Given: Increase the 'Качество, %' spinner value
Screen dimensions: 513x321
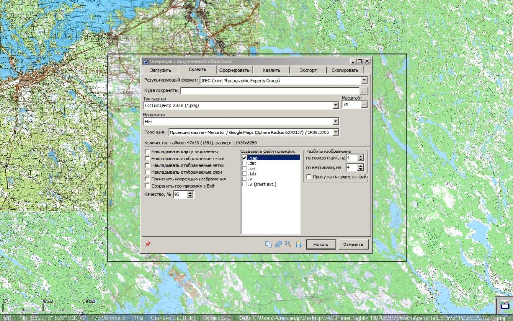Looking at the screenshot, I should [190, 193].
